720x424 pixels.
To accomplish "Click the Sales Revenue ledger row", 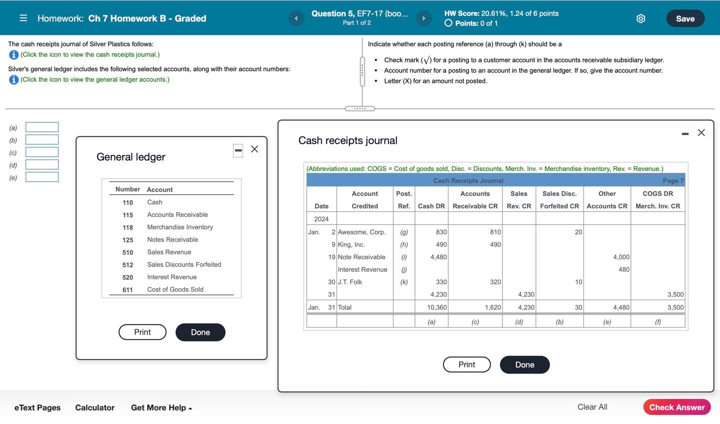I will 171,252.
